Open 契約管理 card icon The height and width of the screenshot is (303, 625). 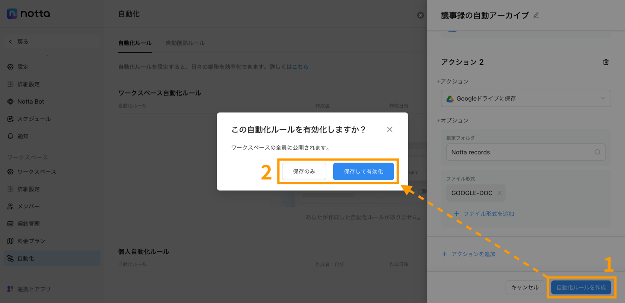point(11,224)
